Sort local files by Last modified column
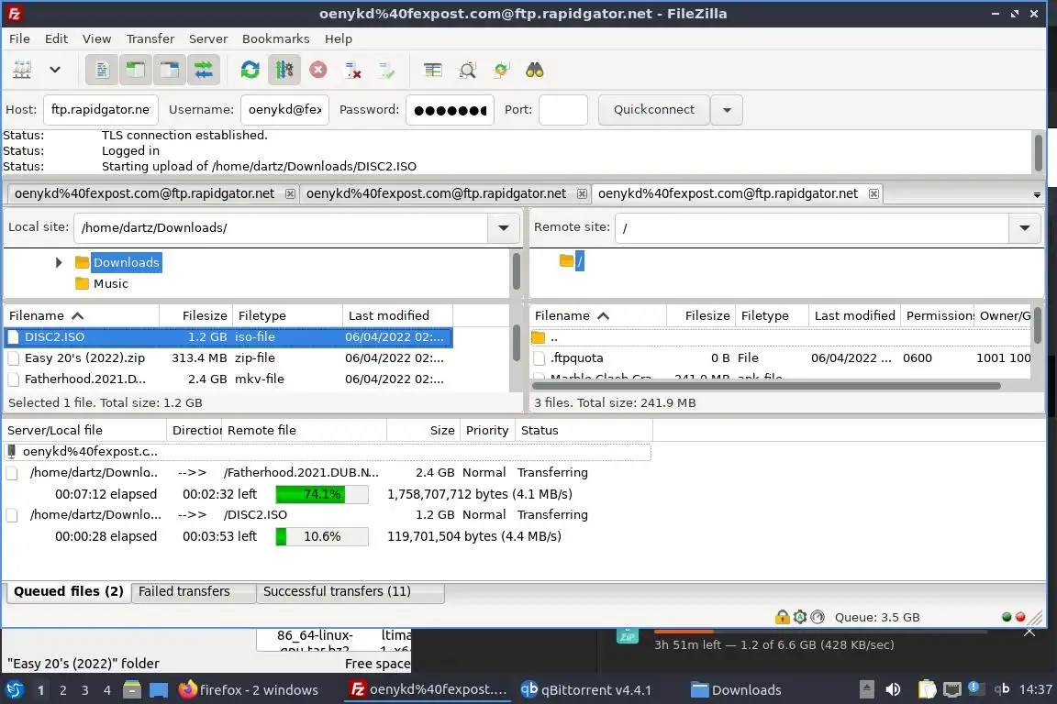This screenshot has width=1057, height=704. pos(397,316)
